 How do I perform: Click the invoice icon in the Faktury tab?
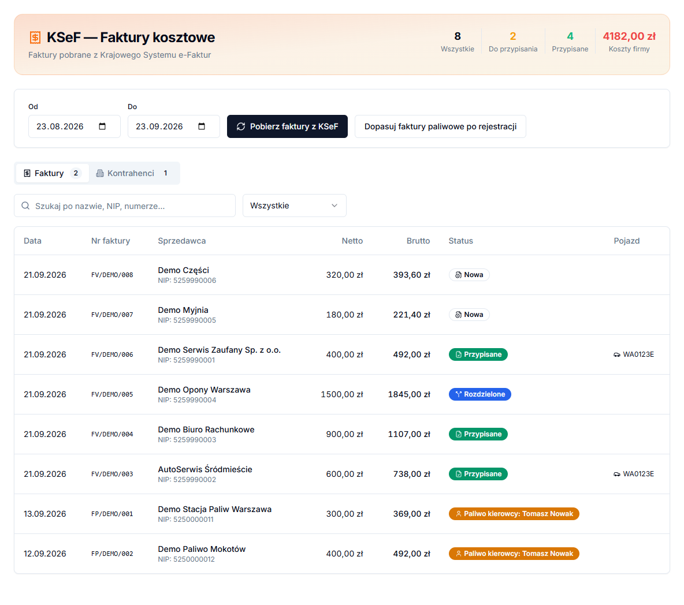coord(27,174)
